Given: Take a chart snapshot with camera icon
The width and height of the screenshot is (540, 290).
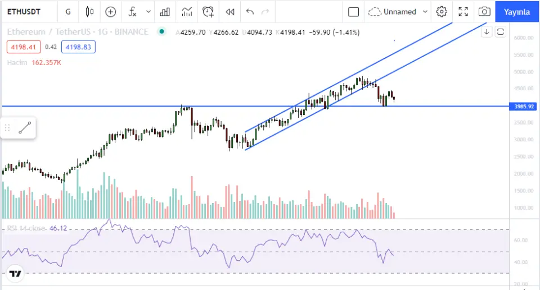Looking at the screenshot, I should click(484, 12).
